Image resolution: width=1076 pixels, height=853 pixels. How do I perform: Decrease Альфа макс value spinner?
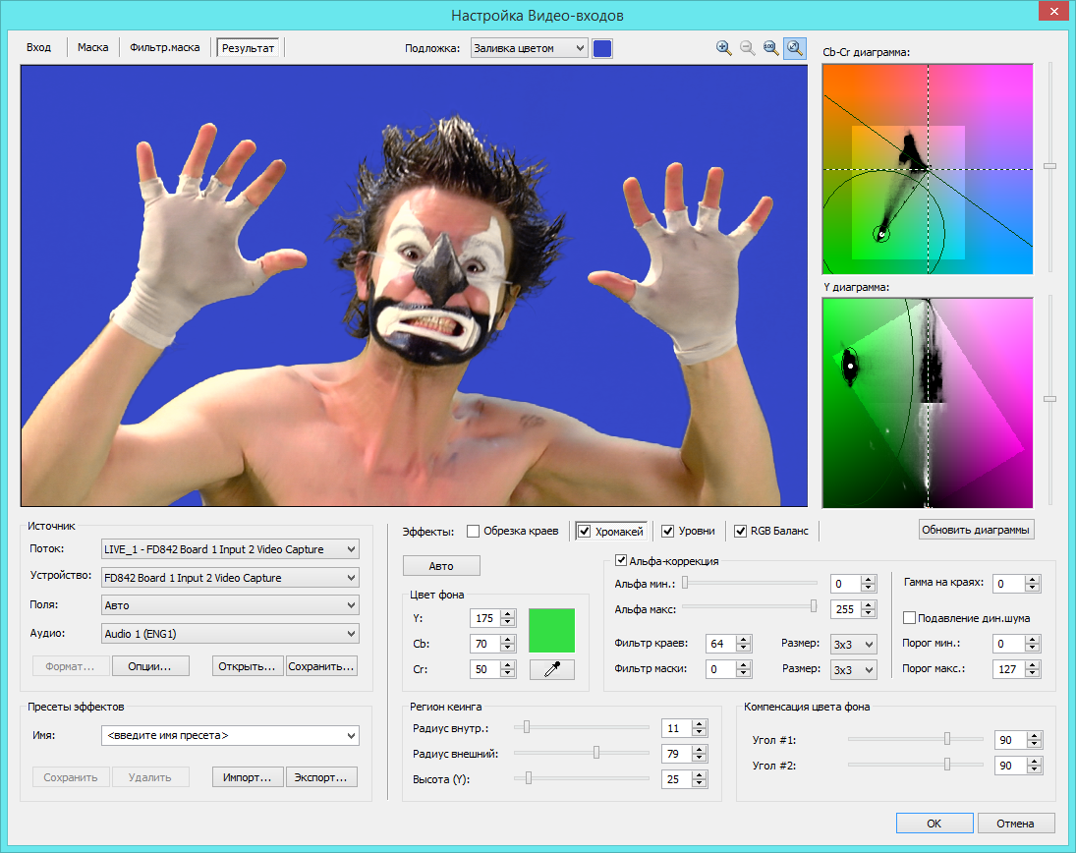click(x=868, y=613)
